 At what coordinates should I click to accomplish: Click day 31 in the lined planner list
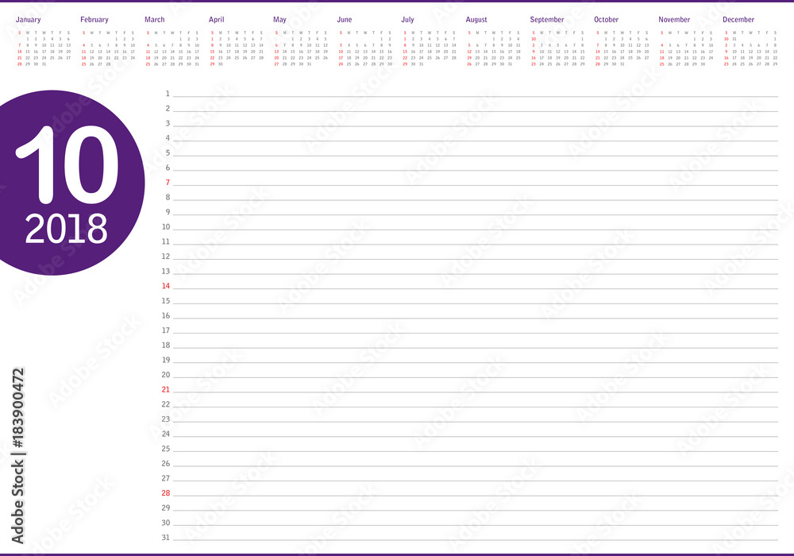166,537
